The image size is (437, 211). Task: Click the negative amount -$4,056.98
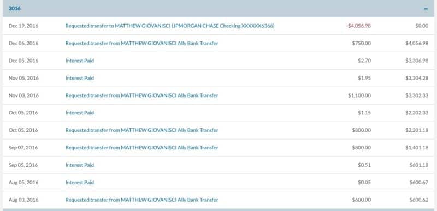coord(358,26)
